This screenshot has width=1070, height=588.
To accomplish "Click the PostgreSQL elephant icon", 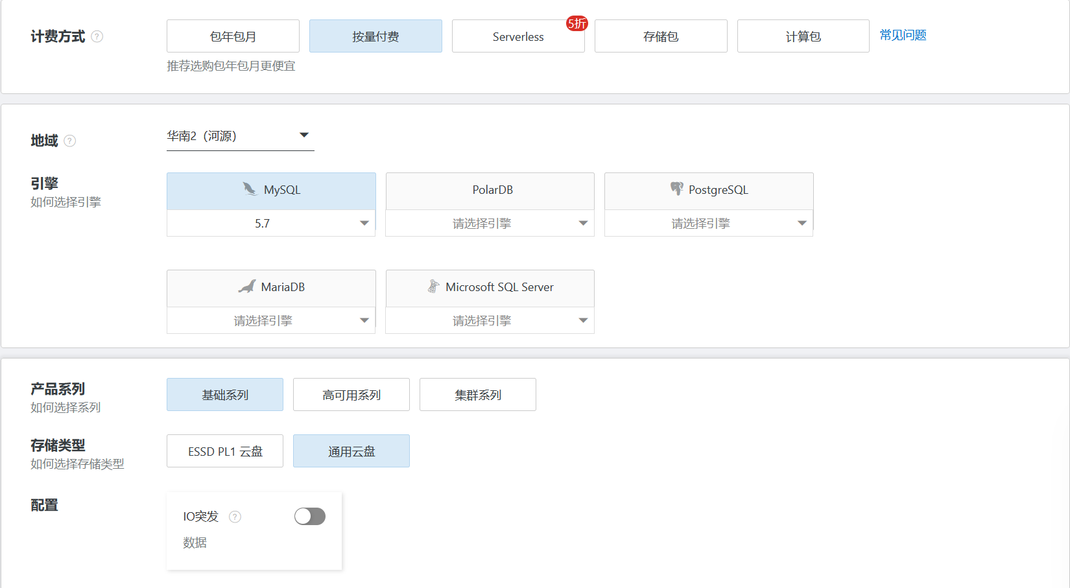I will click(676, 189).
